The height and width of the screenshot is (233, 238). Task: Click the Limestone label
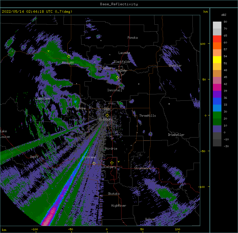42,99
